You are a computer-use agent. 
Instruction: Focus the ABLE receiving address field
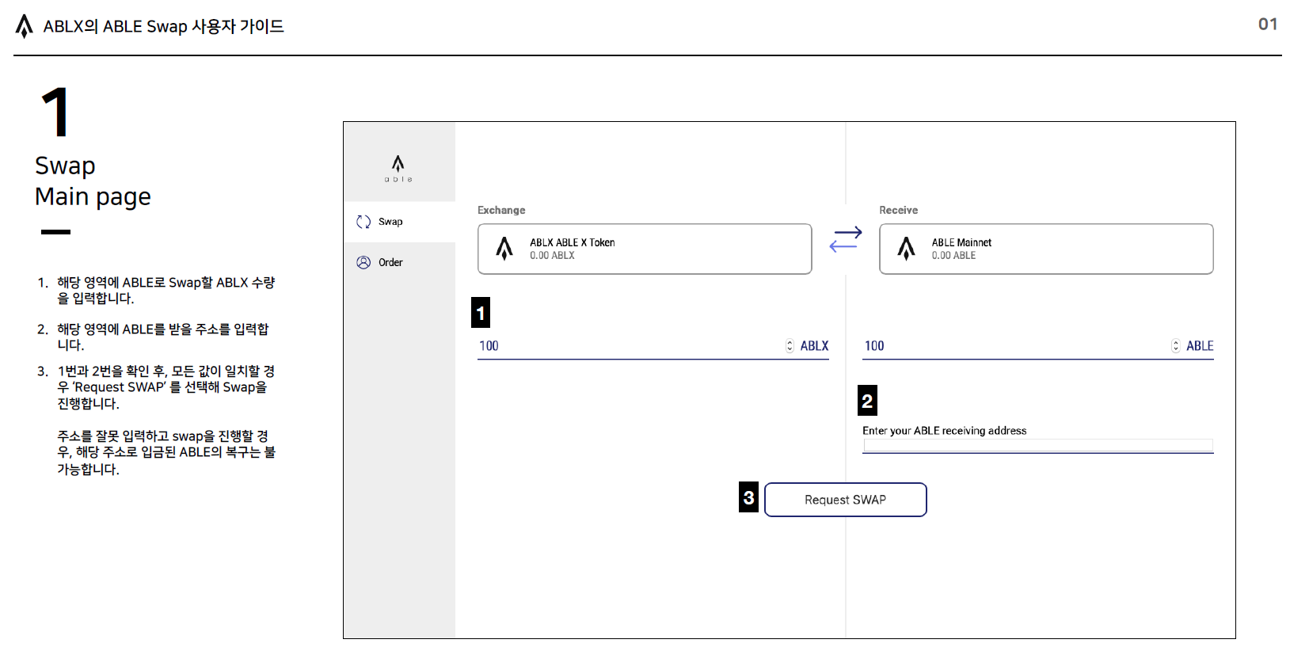point(1037,445)
